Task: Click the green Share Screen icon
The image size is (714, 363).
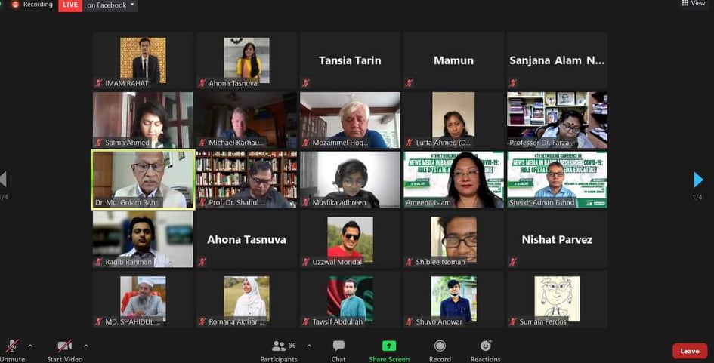Action: click(389, 346)
